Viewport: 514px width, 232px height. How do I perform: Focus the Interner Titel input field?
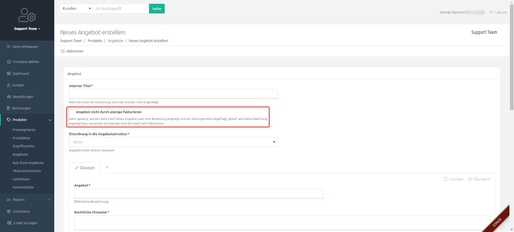pyautogui.click(x=173, y=94)
